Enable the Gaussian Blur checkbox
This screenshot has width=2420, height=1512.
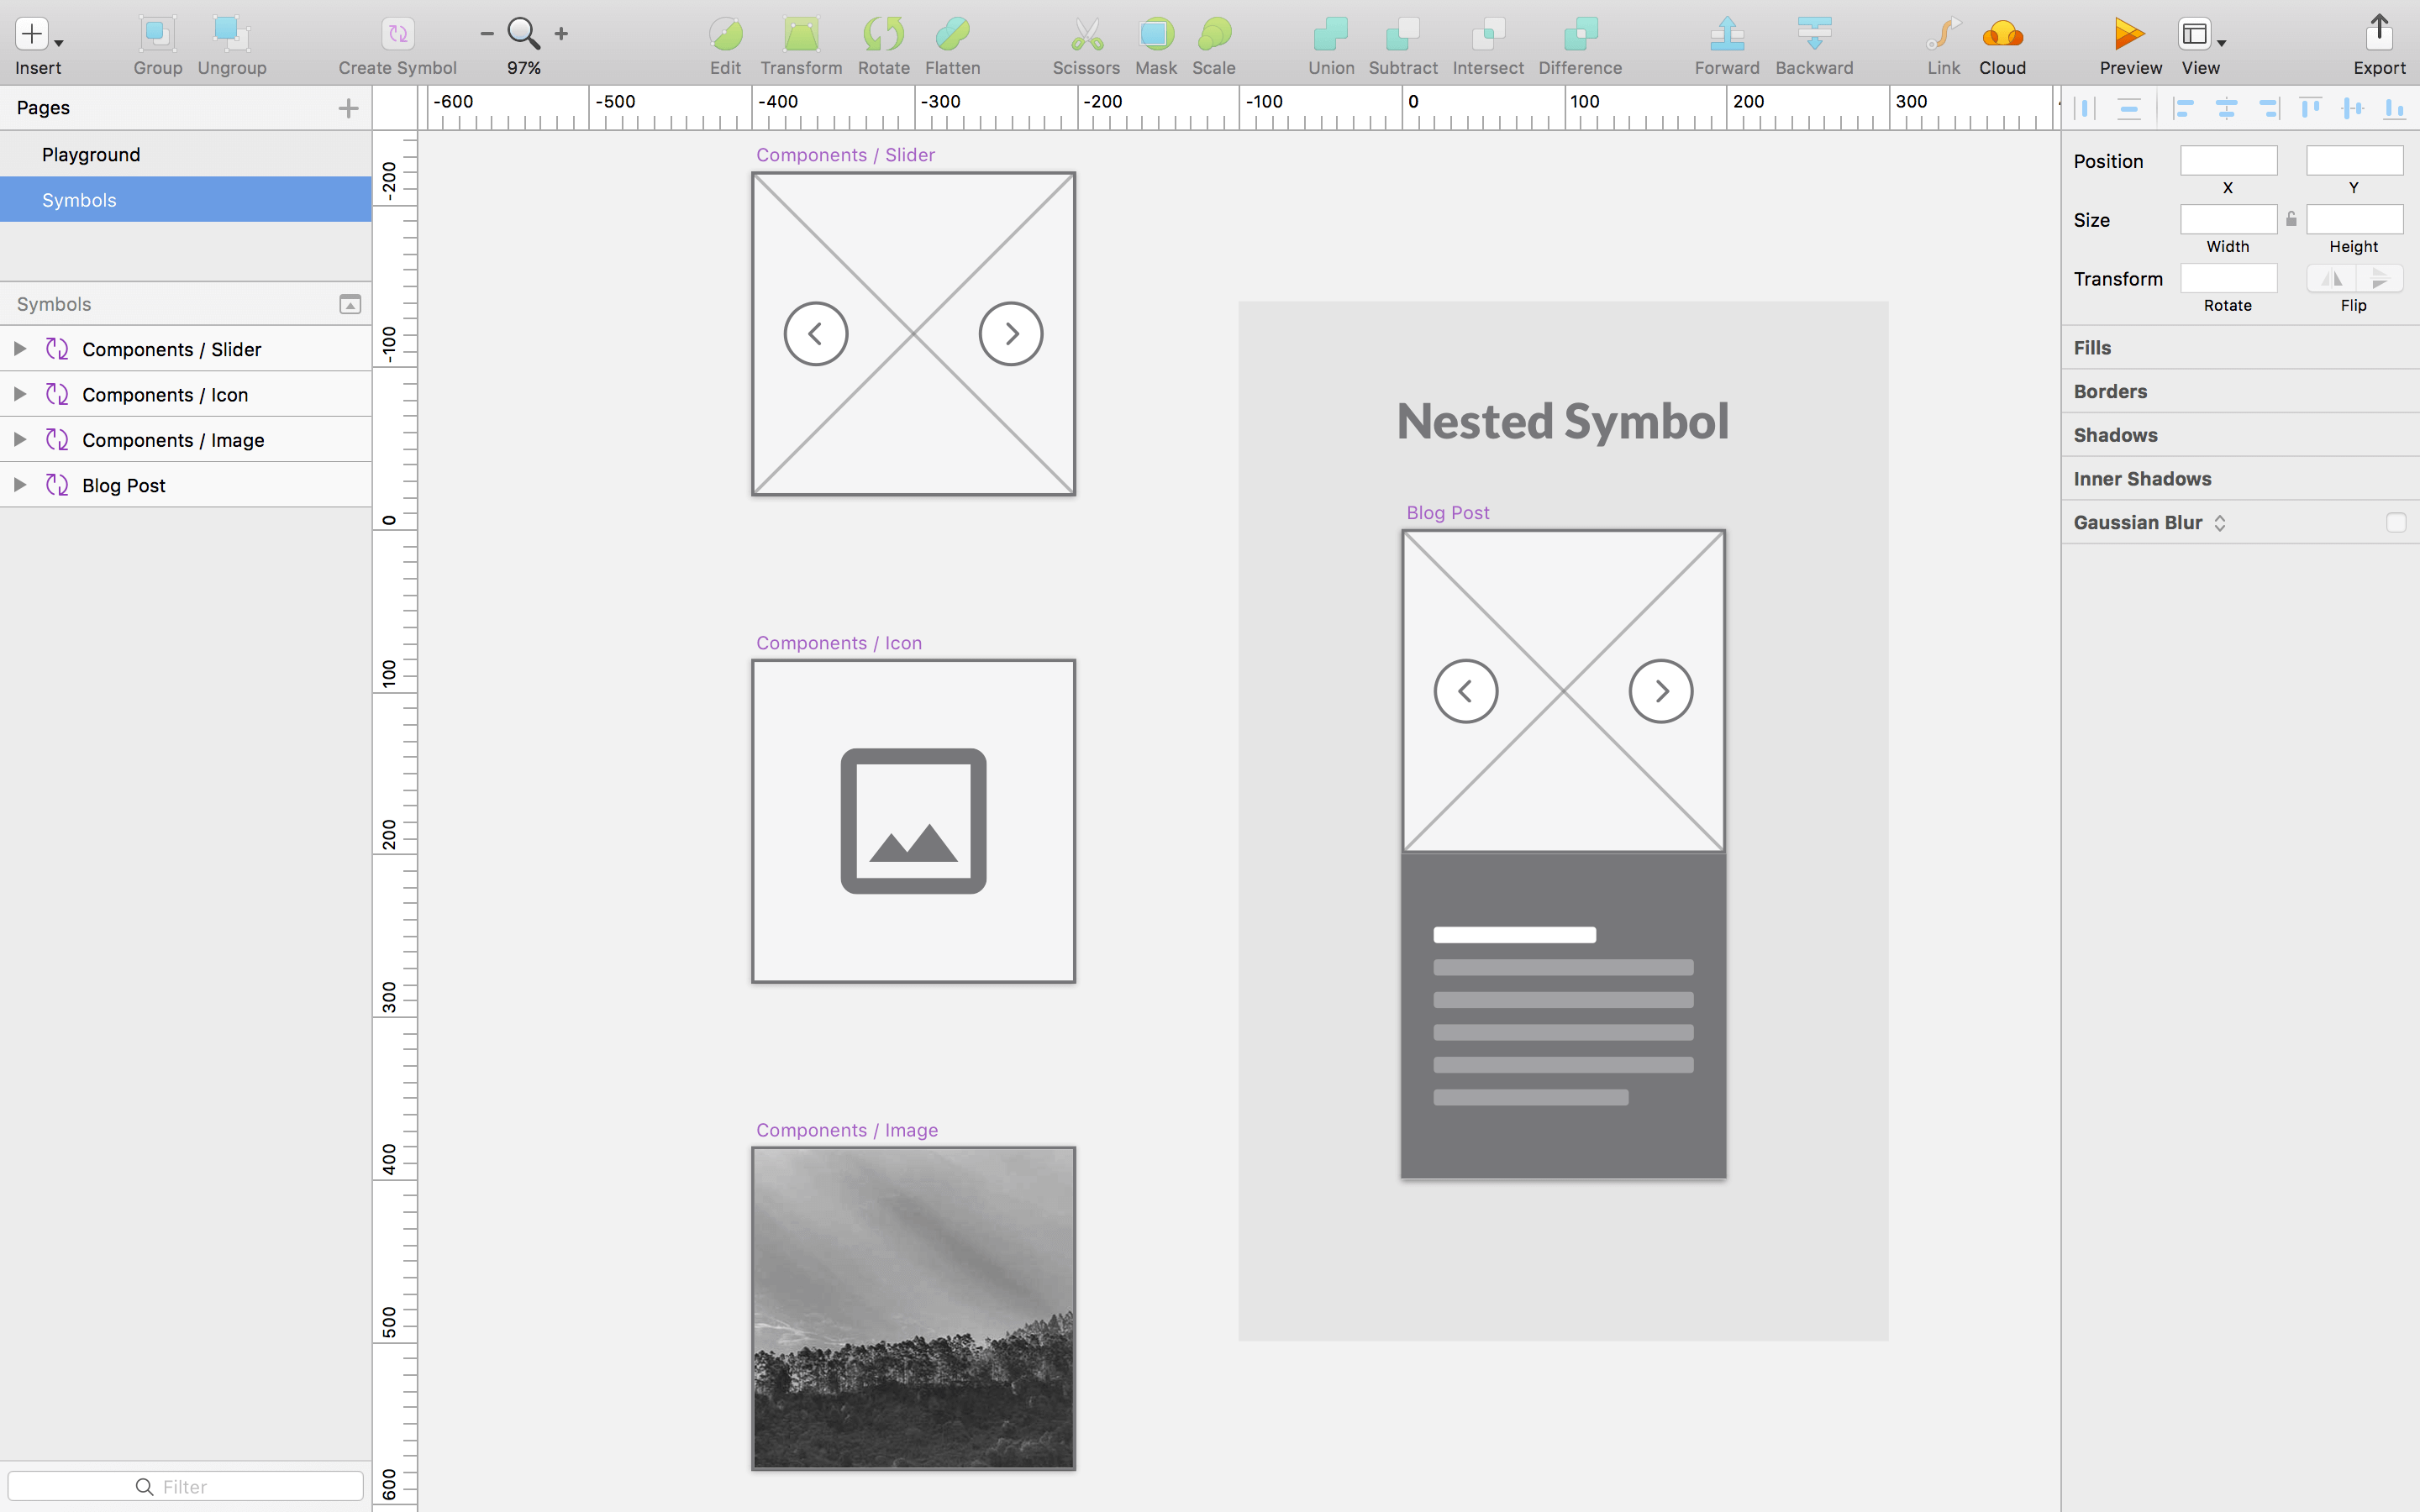click(2395, 523)
